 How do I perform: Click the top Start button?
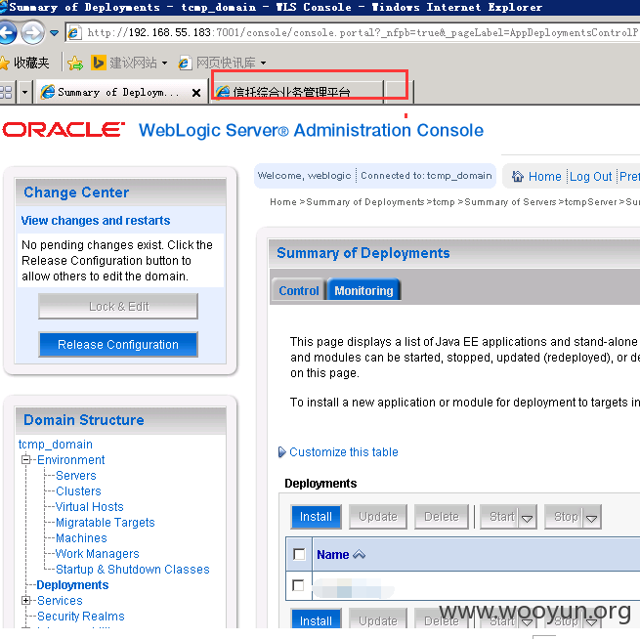point(500,517)
